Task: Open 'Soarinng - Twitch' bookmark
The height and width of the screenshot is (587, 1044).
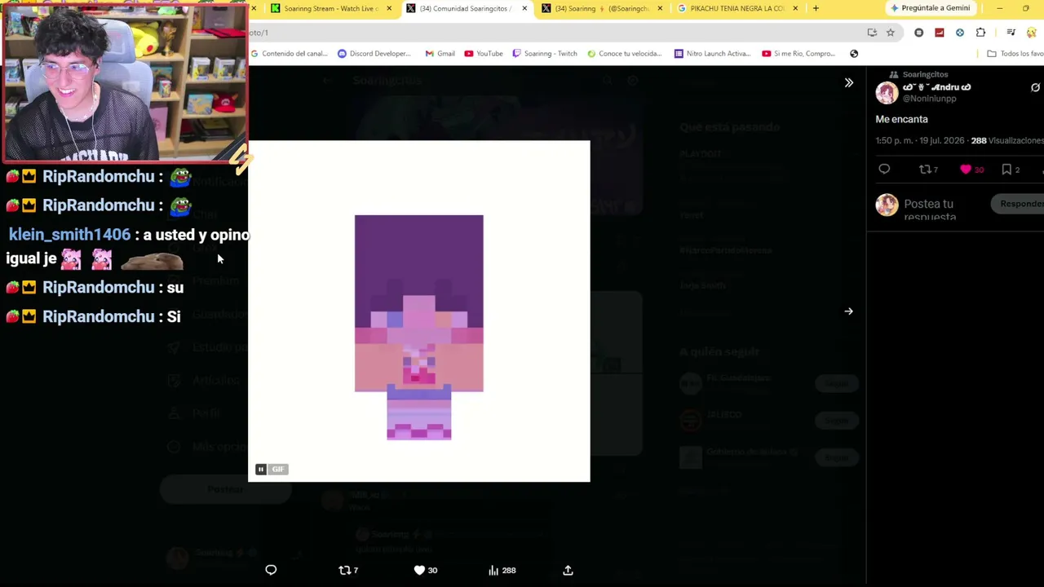Action: [545, 54]
